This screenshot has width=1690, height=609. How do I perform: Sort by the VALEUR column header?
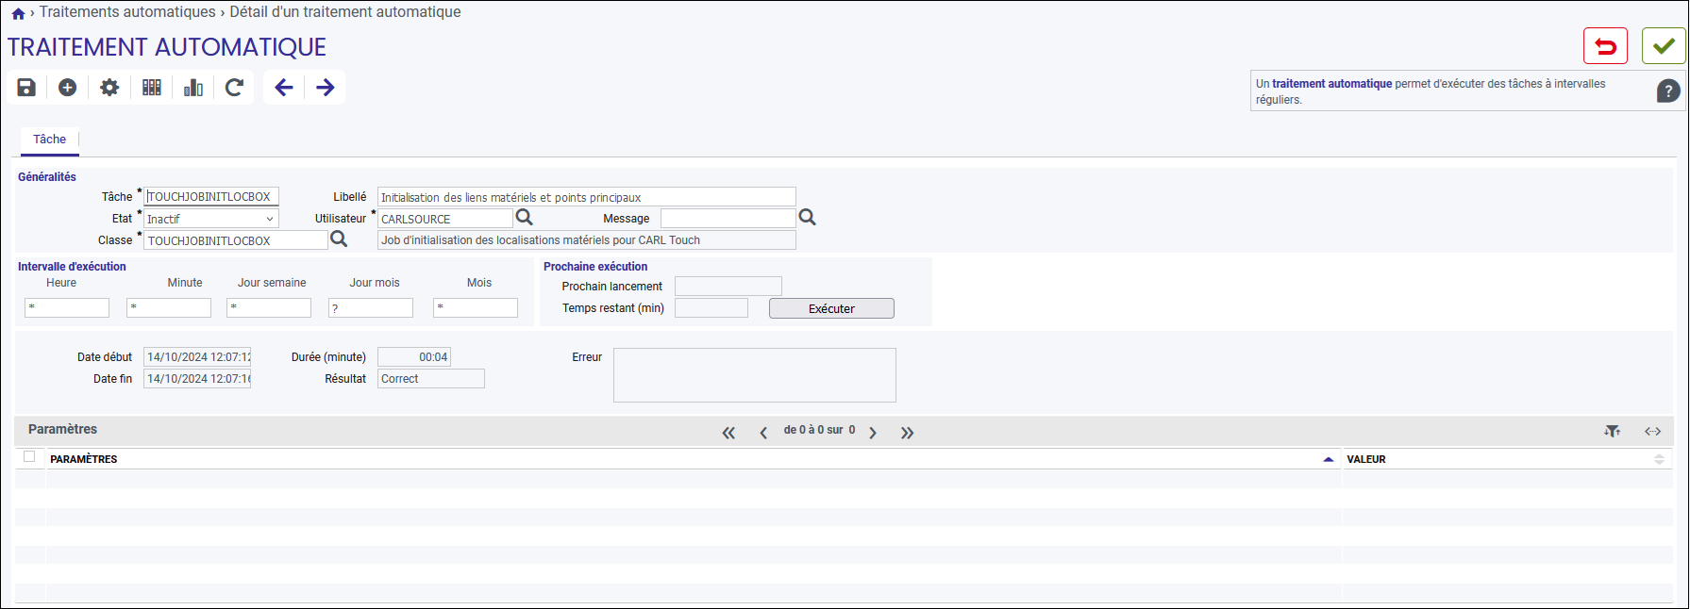point(1366,459)
